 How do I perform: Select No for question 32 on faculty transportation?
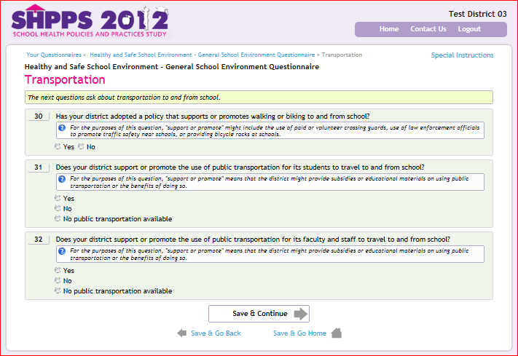58,280
